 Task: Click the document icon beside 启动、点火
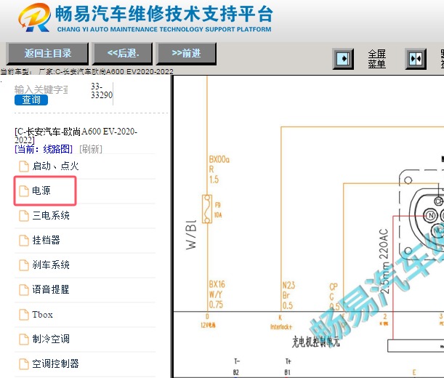tap(24, 166)
